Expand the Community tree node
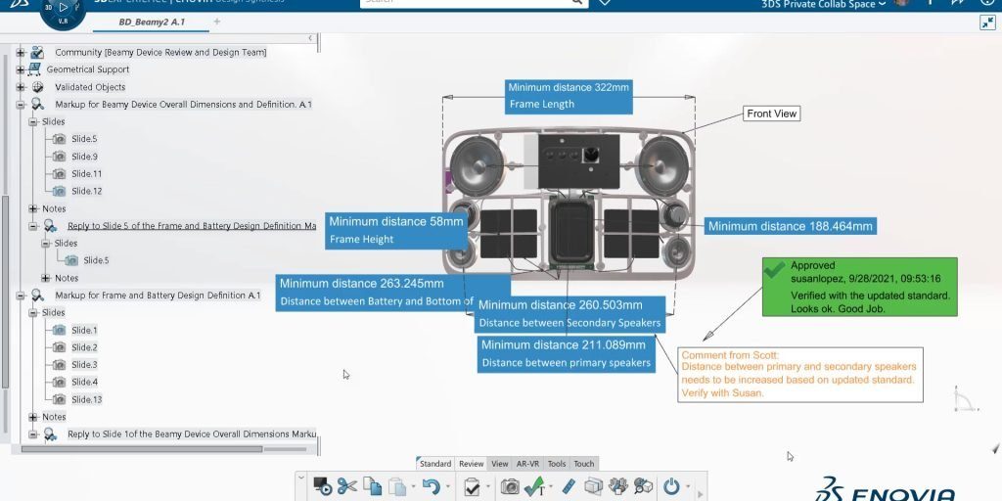Viewport: 1002px width, 501px height. (21, 53)
